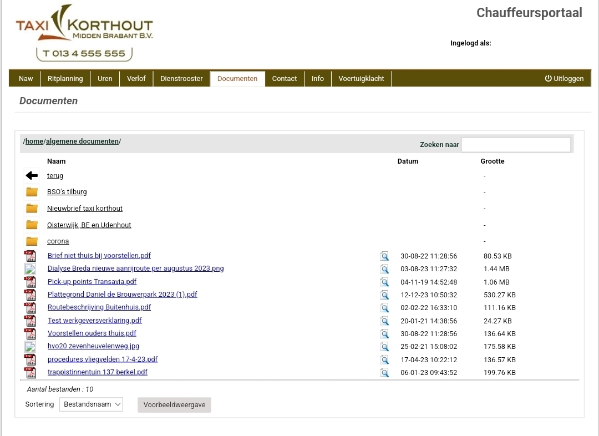The image size is (599, 436).
Task: Preview hvo20 zevenheuvelenweg.jpg via magnifier icon
Action: click(384, 347)
